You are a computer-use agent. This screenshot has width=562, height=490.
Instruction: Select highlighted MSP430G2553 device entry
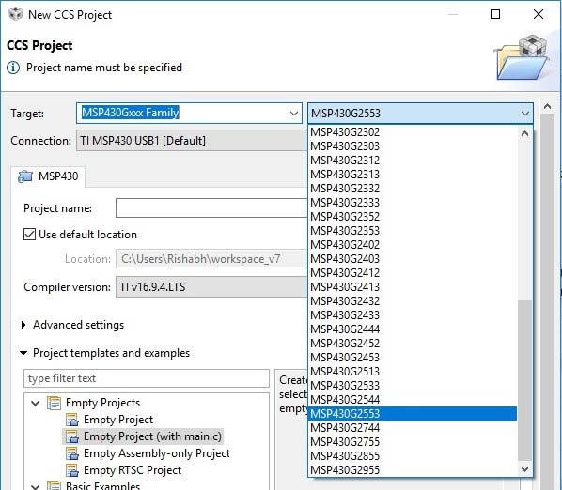pyautogui.click(x=413, y=414)
